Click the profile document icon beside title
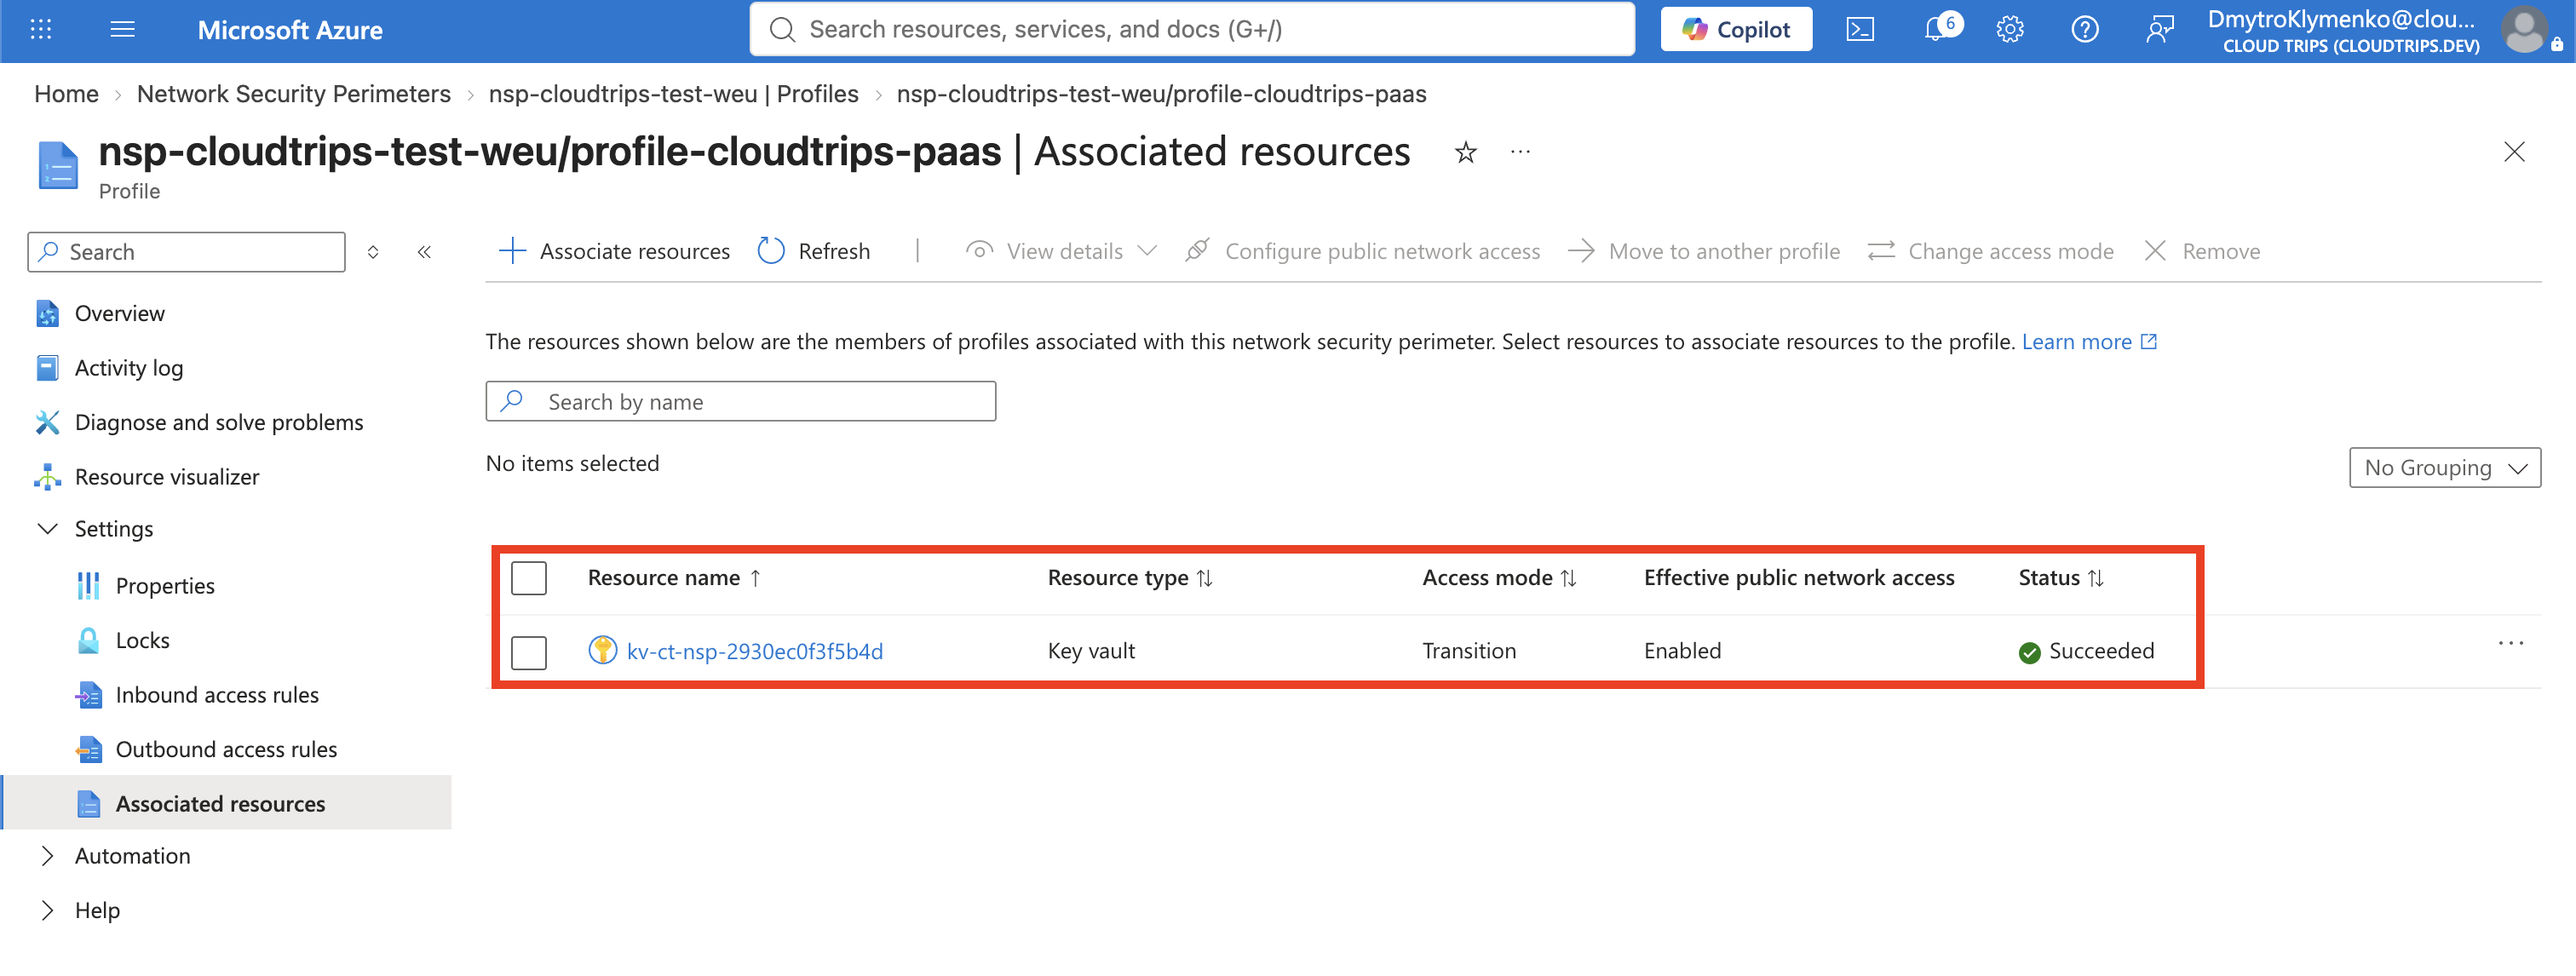Viewport: 2576px width, 976px height. click(58, 165)
